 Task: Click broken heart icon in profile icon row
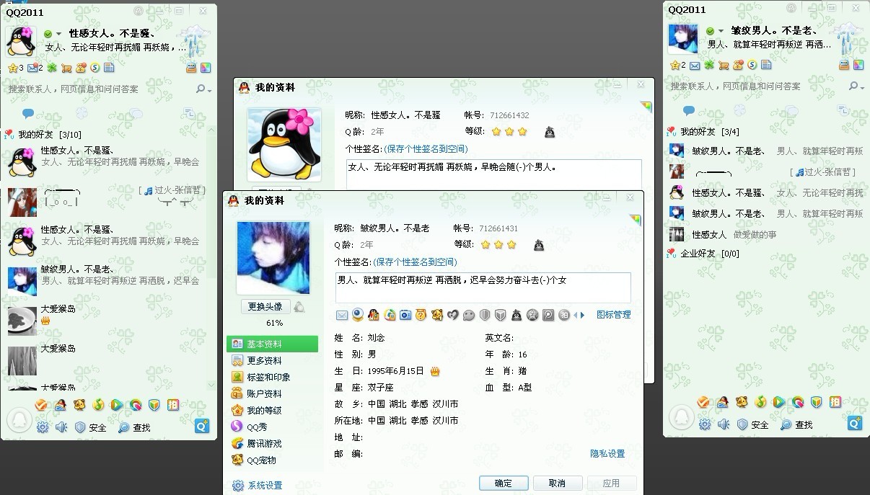452,315
